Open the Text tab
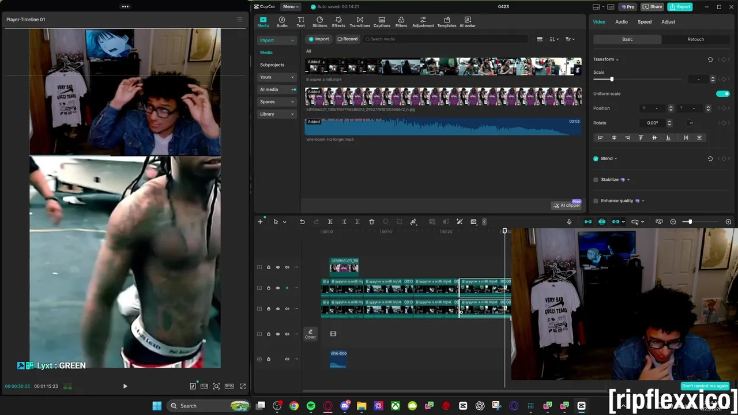 click(x=300, y=22)
